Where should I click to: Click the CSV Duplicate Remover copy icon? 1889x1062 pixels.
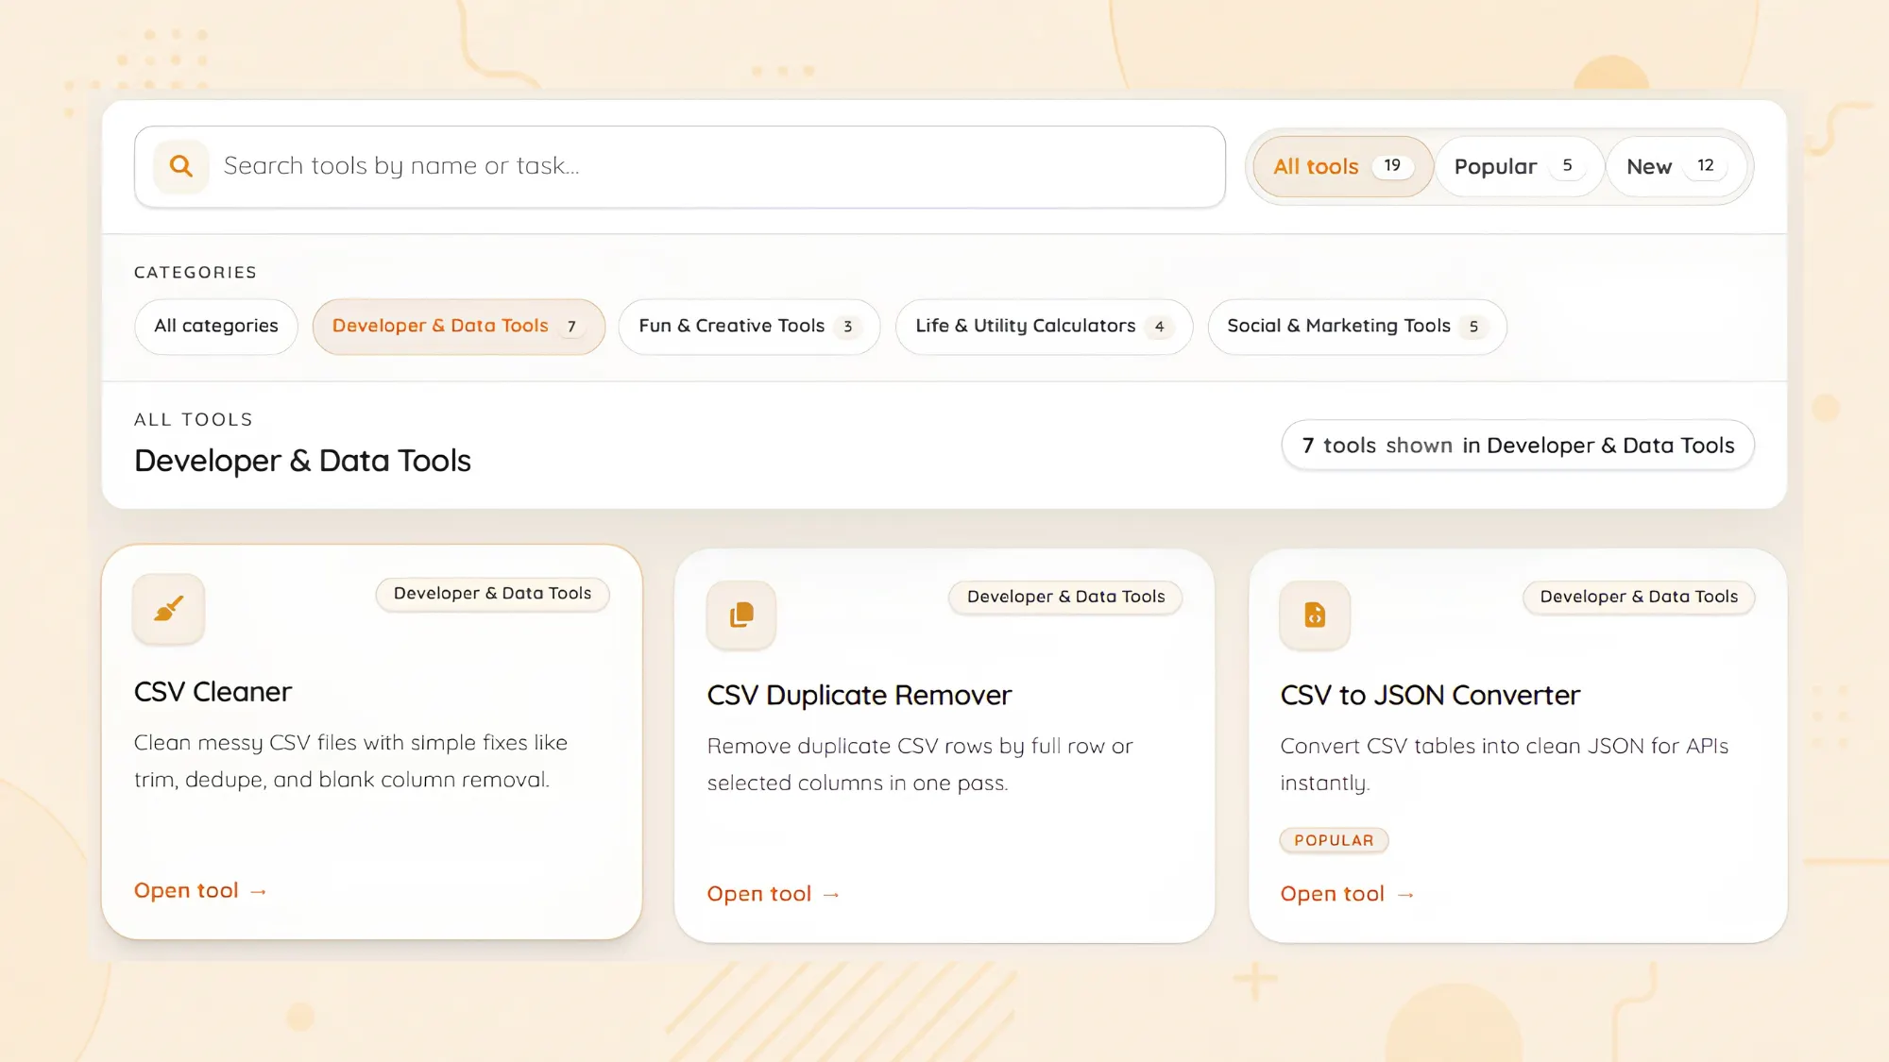point(741,615)
